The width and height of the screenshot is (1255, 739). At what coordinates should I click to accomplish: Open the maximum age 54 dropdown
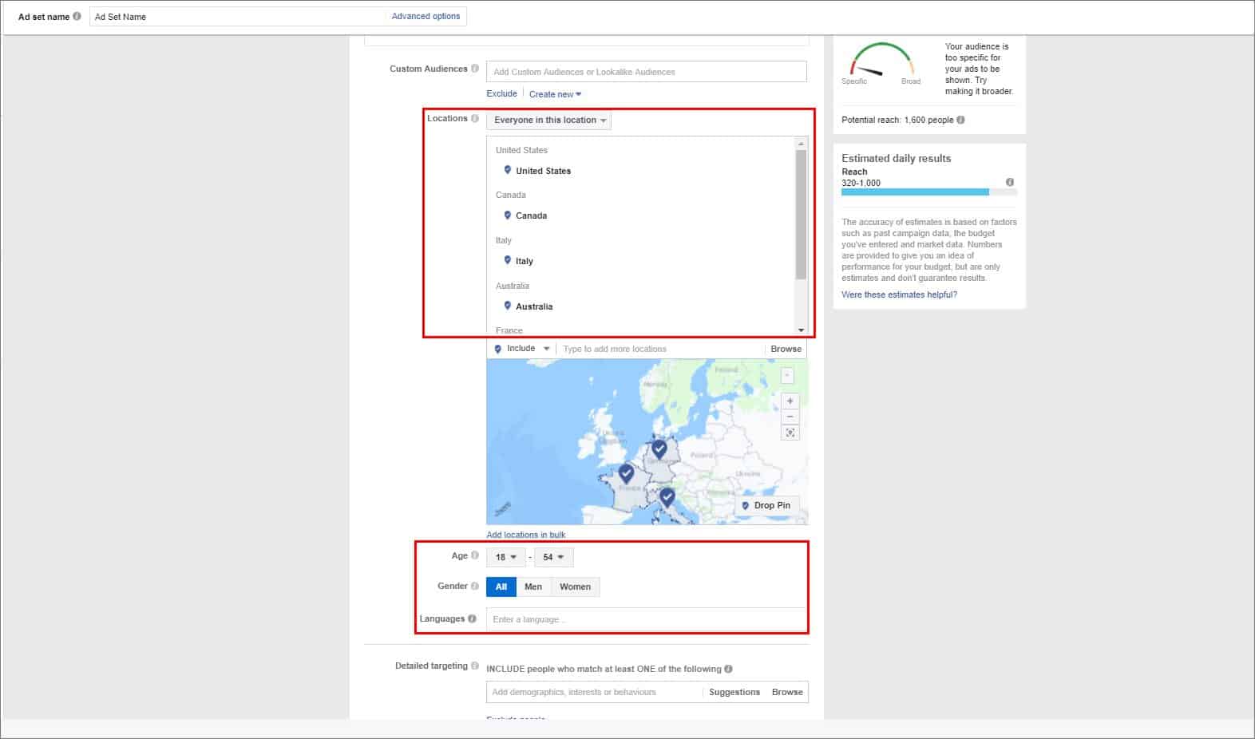coord(553,557)
